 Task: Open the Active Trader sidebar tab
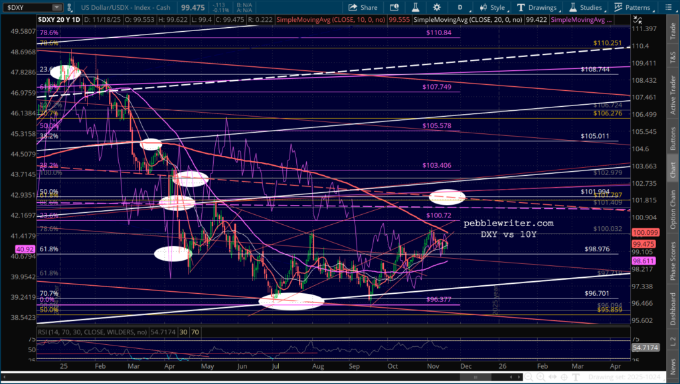673,94
